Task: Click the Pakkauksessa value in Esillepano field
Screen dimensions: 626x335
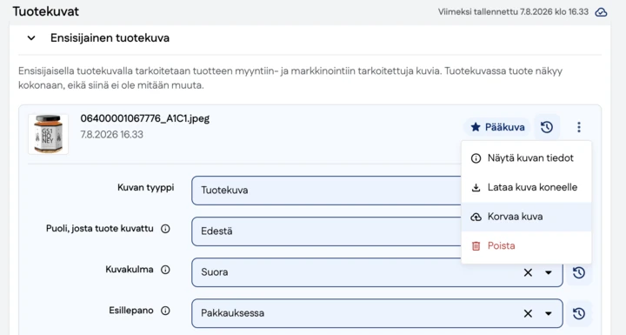Action: pos(232,313)
